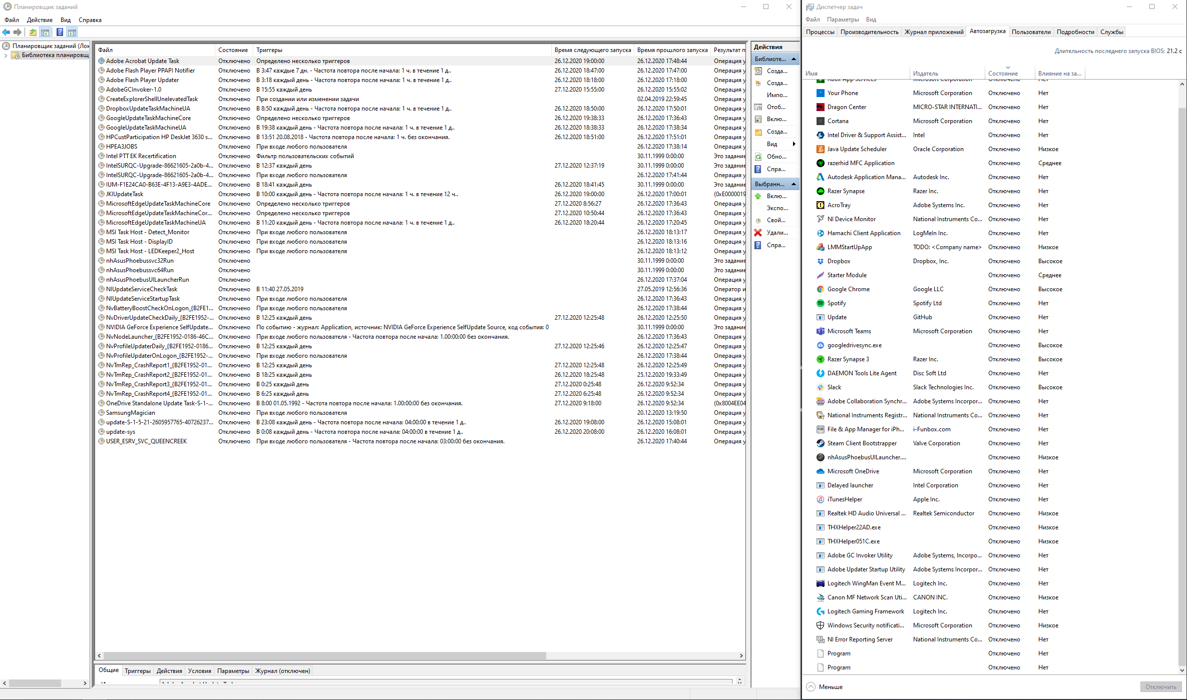Click the tree pane horizontal scrollbar

(x=35, y=683)
